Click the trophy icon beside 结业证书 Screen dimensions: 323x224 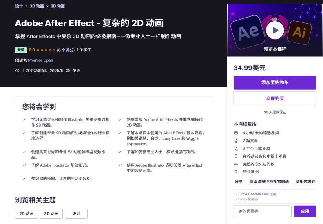tap(236, 172)
